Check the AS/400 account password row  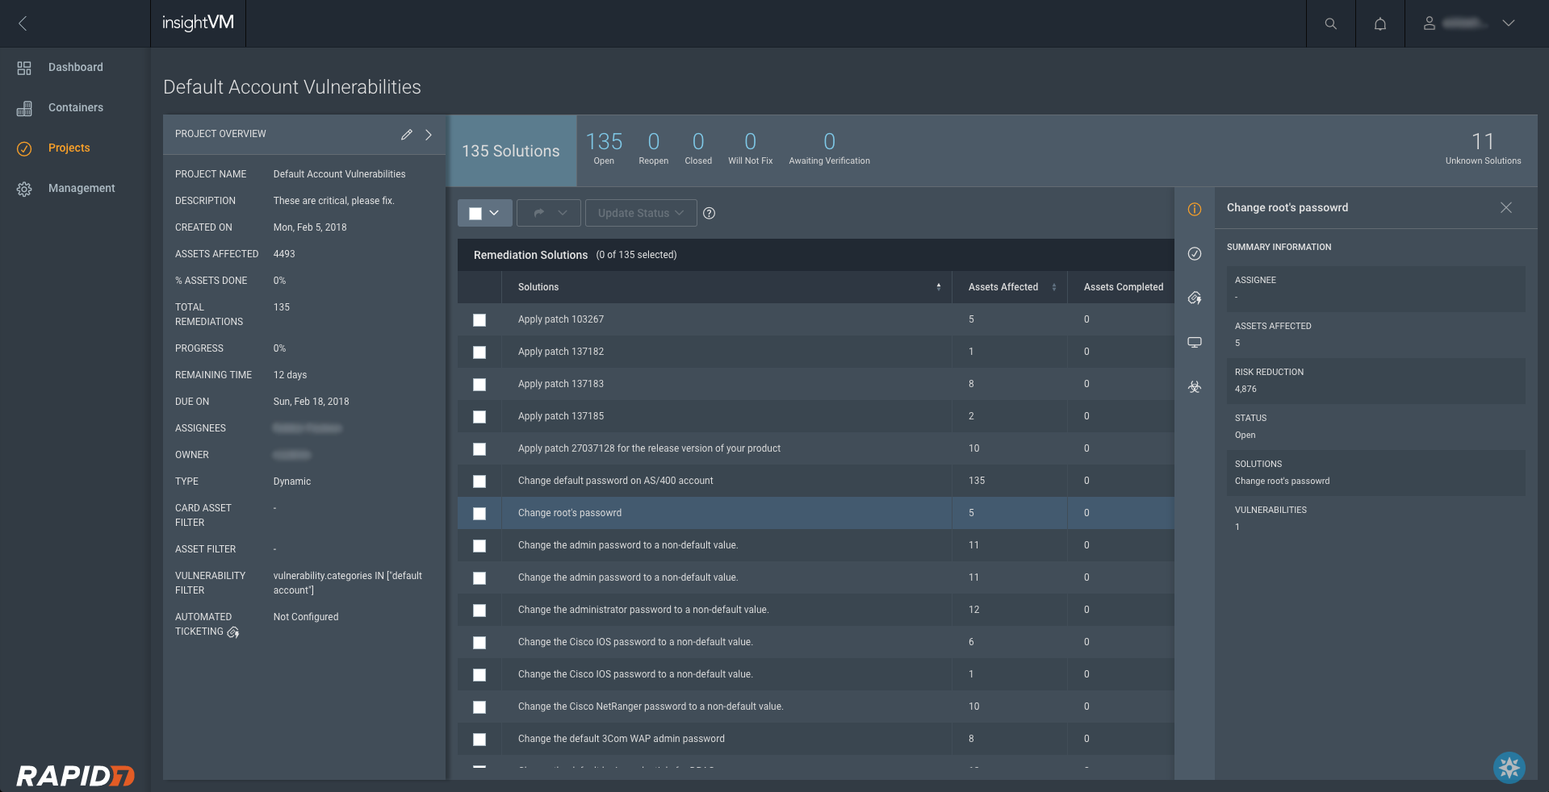(x=479, y=481)
